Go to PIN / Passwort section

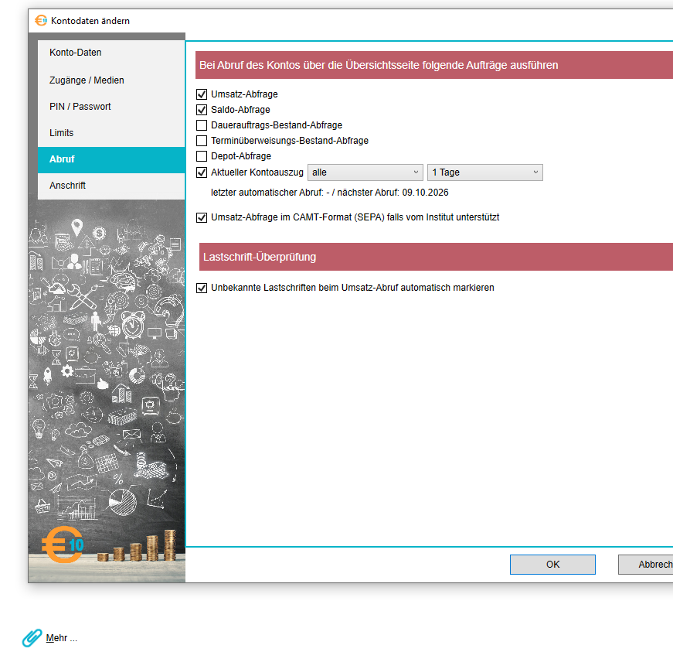111,107
